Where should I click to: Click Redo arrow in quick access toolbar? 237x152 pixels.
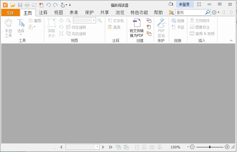pyautogui.click(x=56, y=5)
